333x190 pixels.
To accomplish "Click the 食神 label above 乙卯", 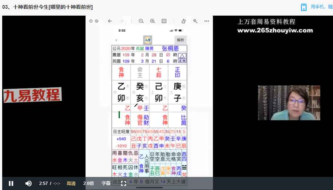I will tap(122, 72).
